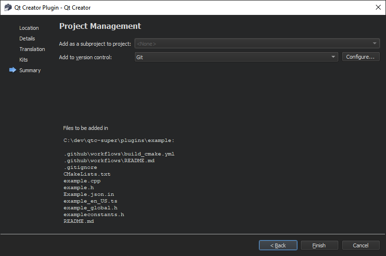Click the 'Add as a subproject to project:' label

pyautogui.click(x=95, y=44)
